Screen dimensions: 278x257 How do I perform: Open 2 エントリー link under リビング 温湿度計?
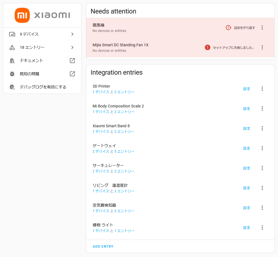124,191
